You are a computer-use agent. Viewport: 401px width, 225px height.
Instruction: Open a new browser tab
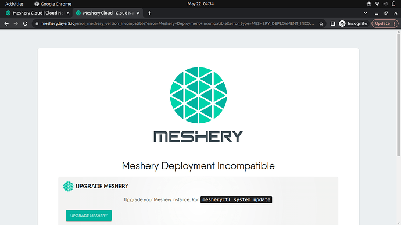(x=149, y=13)
